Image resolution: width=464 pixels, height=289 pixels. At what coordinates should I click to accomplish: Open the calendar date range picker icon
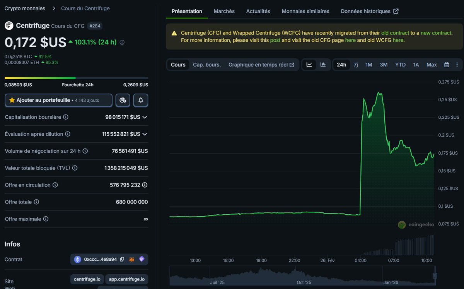447,65
